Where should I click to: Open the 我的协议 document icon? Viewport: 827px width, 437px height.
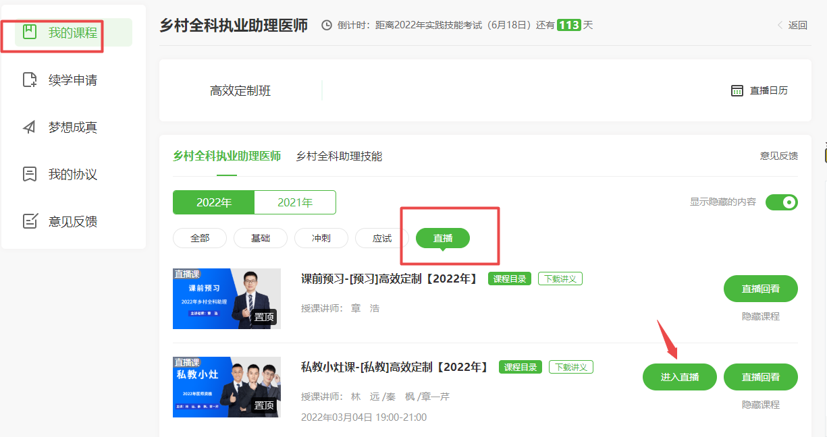pyautogui.click(x=30, y=175)
